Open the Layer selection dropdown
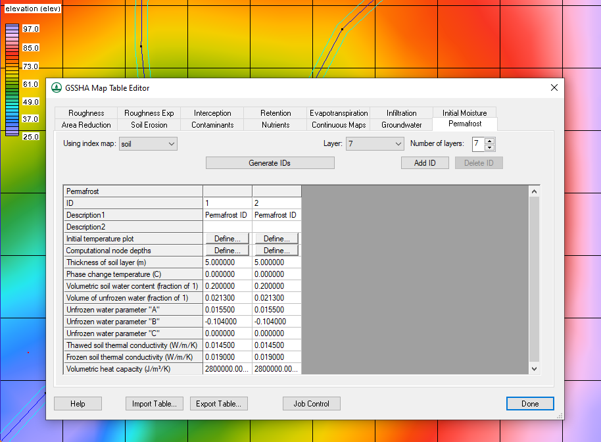 (374, 143)
